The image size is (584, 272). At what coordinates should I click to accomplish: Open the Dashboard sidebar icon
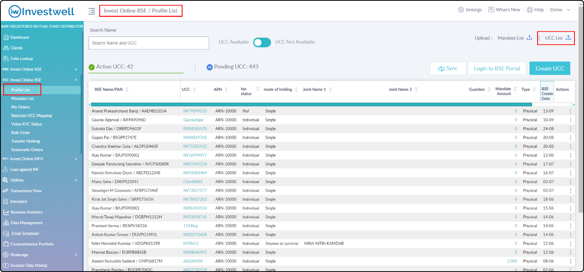(6, 37)
